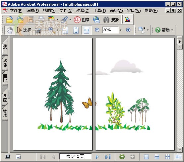Click the Organizer icon in toolbar
This screenshot has height=162, width=184.
coord(51,19)
